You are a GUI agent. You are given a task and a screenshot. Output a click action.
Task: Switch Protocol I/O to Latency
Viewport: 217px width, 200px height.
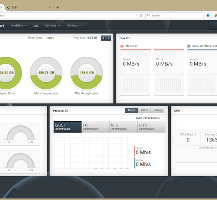coord(158,110)
